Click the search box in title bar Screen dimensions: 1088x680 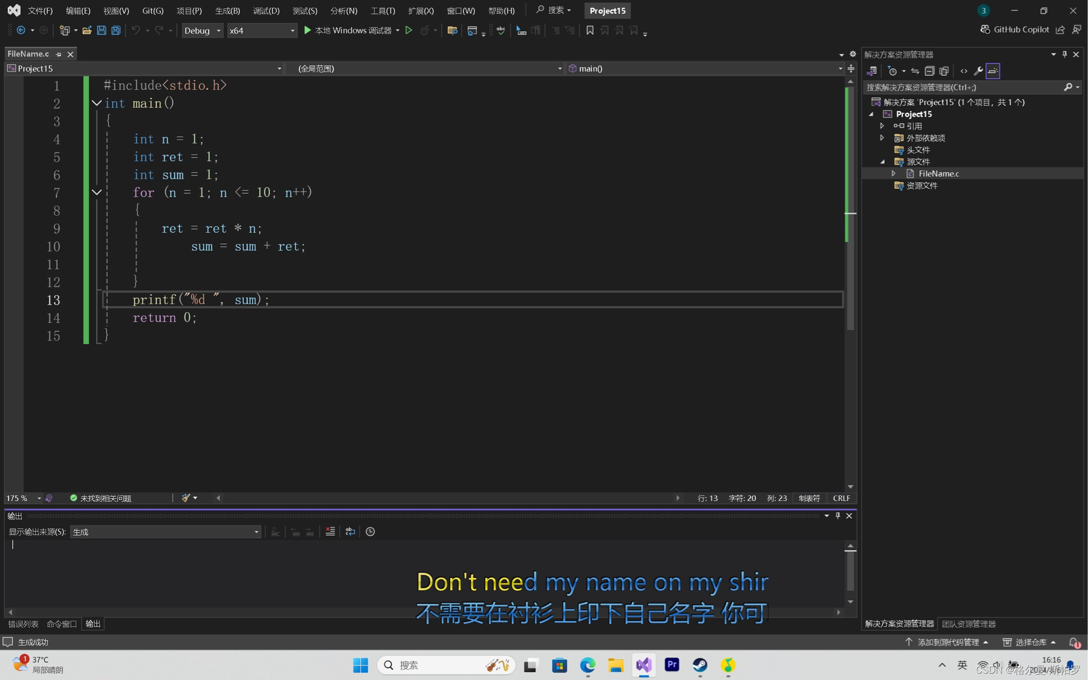[553, 10]
